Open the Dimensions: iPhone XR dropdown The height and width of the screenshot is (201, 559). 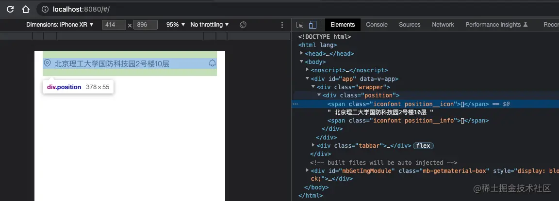pyautogui.click(x=60, y=25)
